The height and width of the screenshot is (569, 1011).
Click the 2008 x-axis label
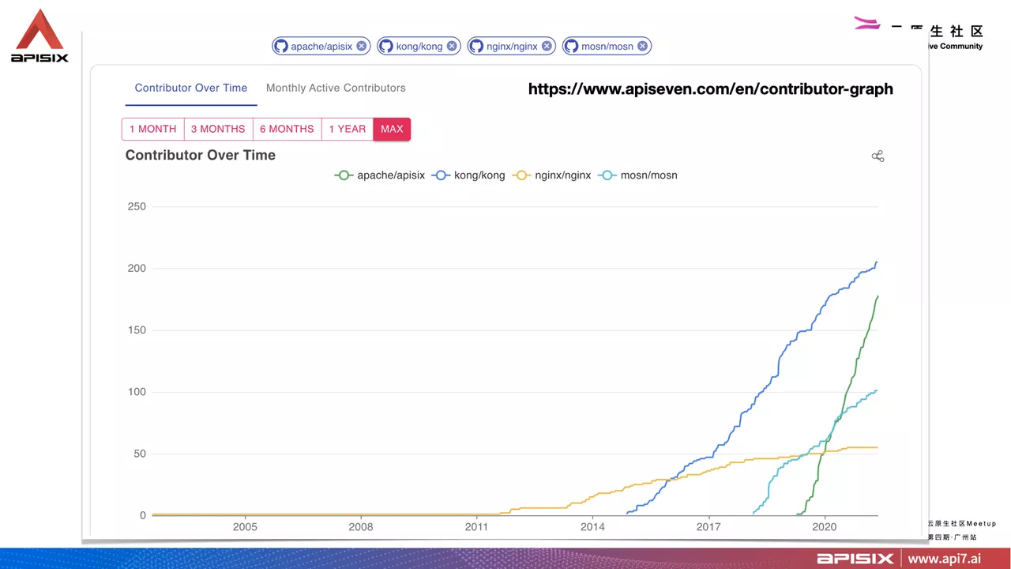coord(361,527)
